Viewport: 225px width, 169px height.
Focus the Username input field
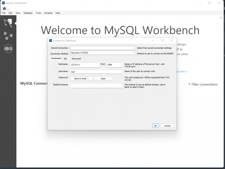tap(96, 72)
